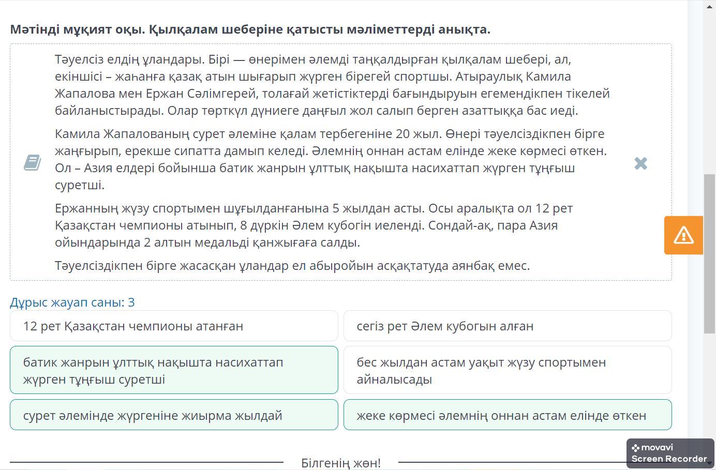Click the book icon beside the text
This screenshot has width=716, height=470.
pyautogui.click(x=32, y=162)
